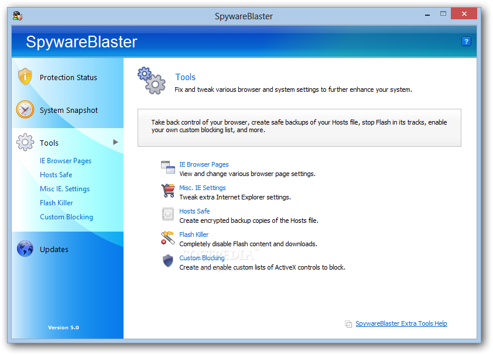The width and height of the screenshot is (493, 355).
Task: Open the Custom Blocking link in main panel
Action: (202, 258)
